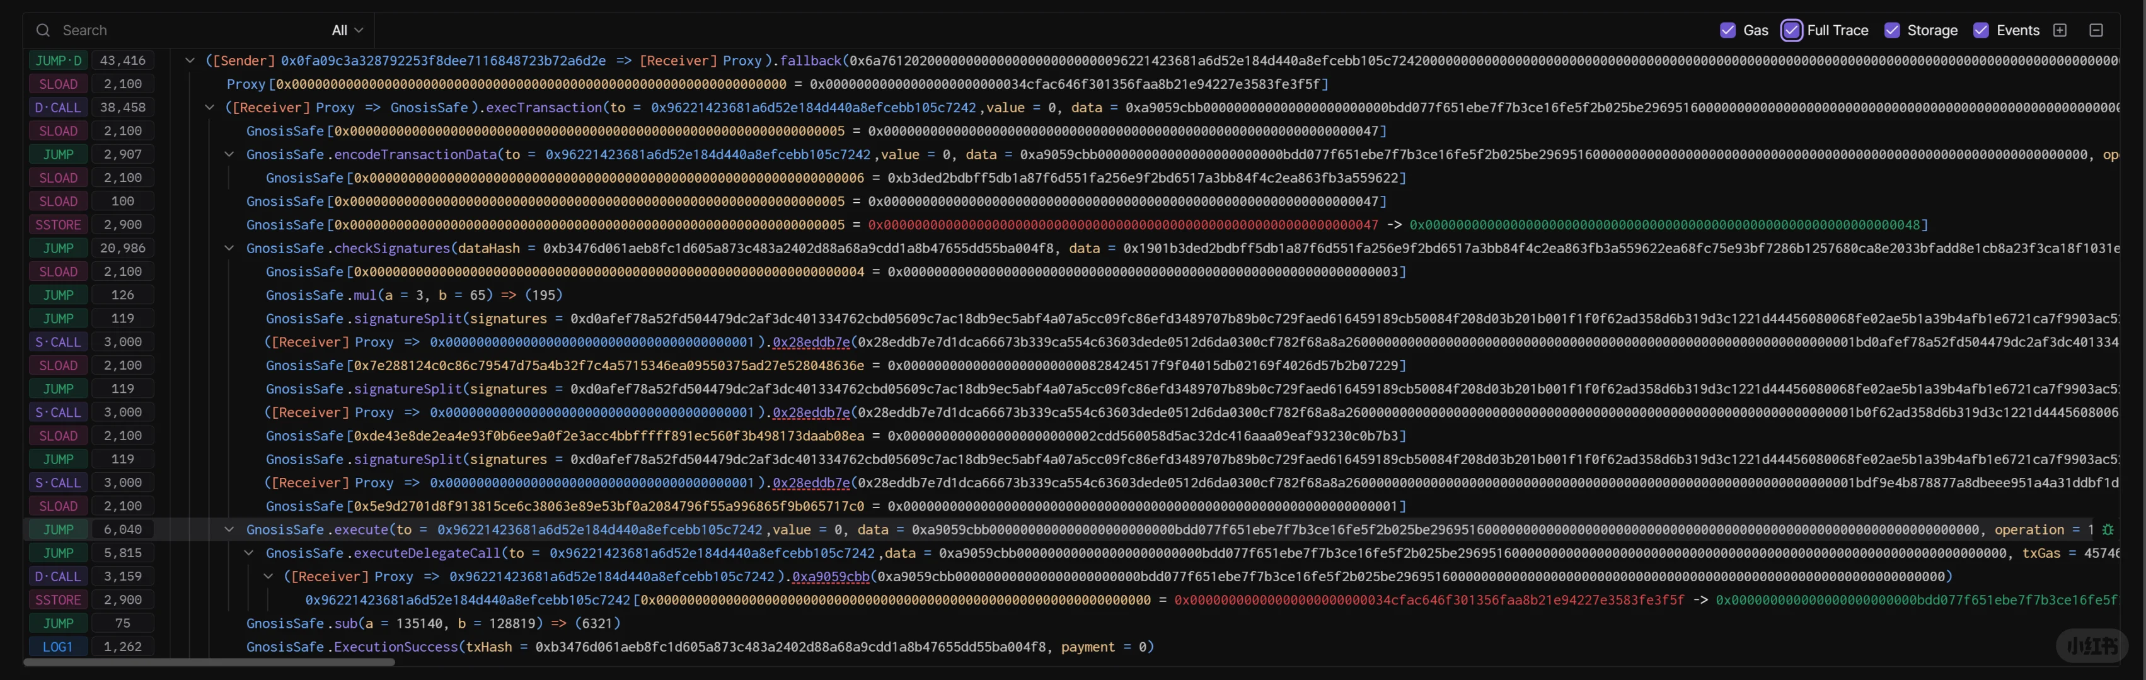Click the first SSTORE opcode badge
Image resolution: width=2146 pixels, height=680 pixels.
coord(57,225)
